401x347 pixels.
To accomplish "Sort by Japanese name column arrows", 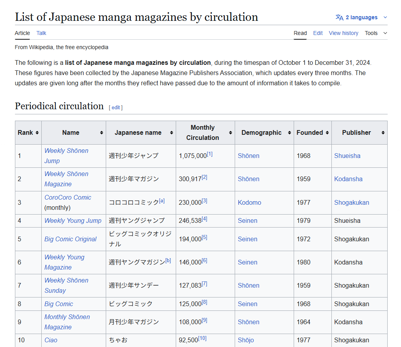I will [171, 133].
